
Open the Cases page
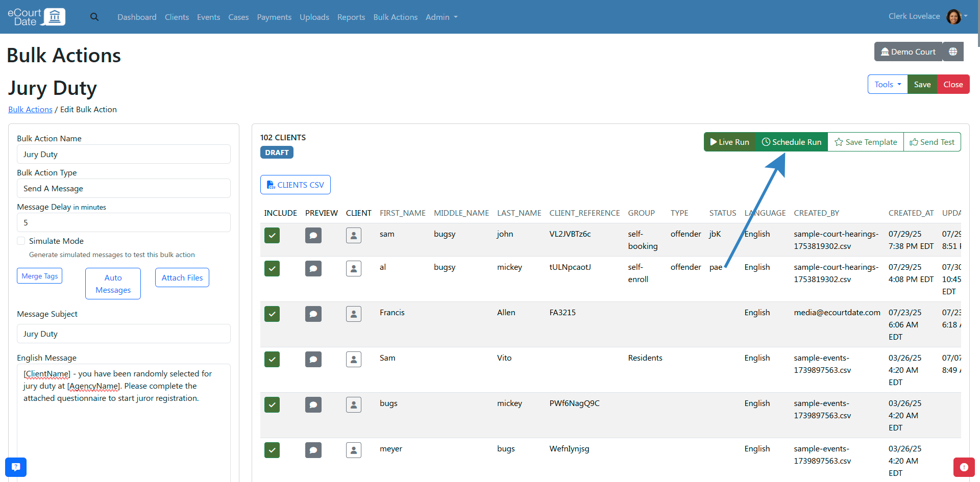[238, 17]
